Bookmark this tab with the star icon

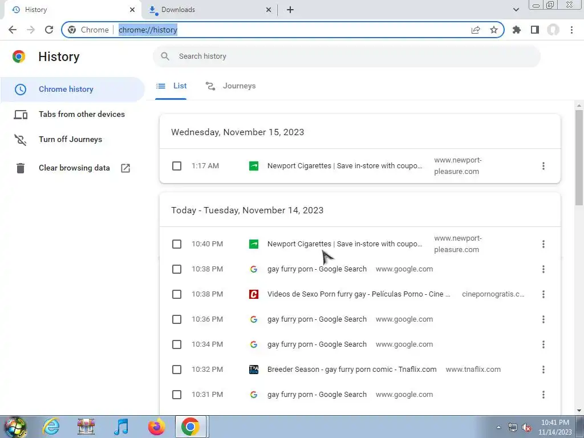click(494, 30)
